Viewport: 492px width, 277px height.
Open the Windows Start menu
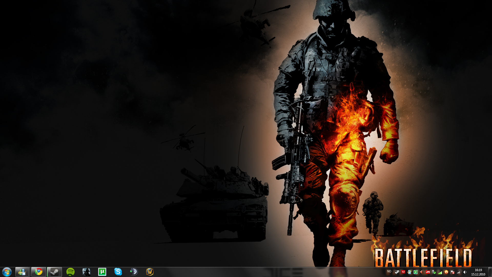[x=7, y=272]
